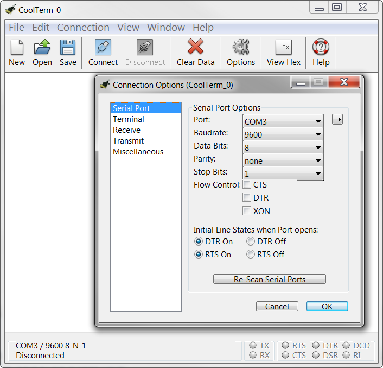
Task: Open the Baudrate dropdown set to 9600
Action: point(283,134)
